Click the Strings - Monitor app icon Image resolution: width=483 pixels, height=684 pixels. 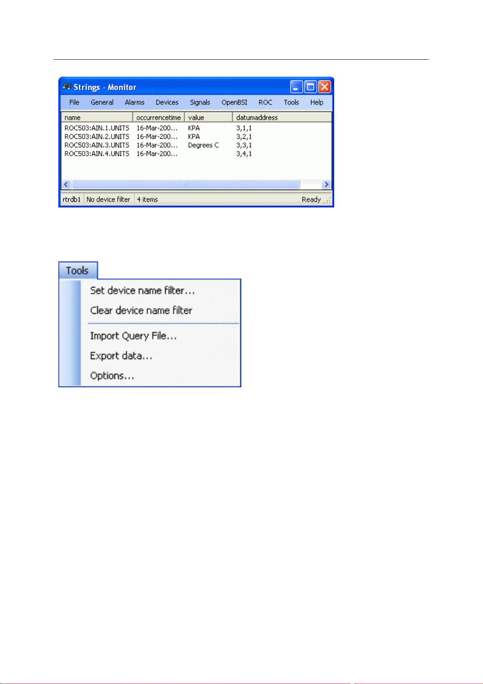[67, 86]
